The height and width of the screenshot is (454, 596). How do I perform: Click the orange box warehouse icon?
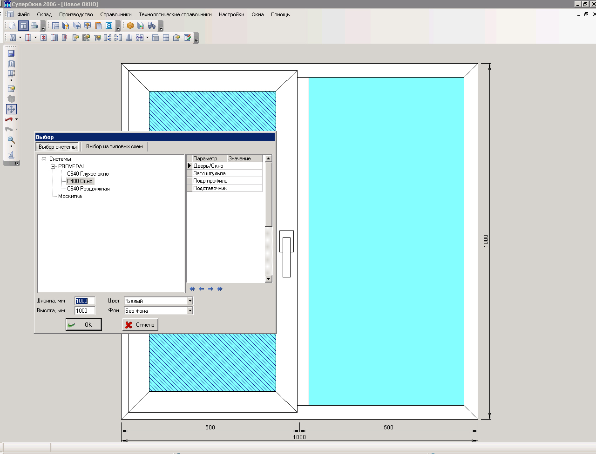click(130, 26)
